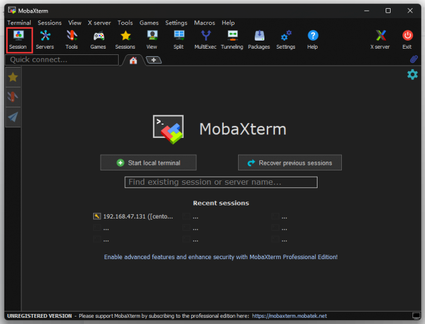Image resolution: width=425 pixels, height=324 pixels.
Task: Select the Split toolbar icon
Action: 179,40
